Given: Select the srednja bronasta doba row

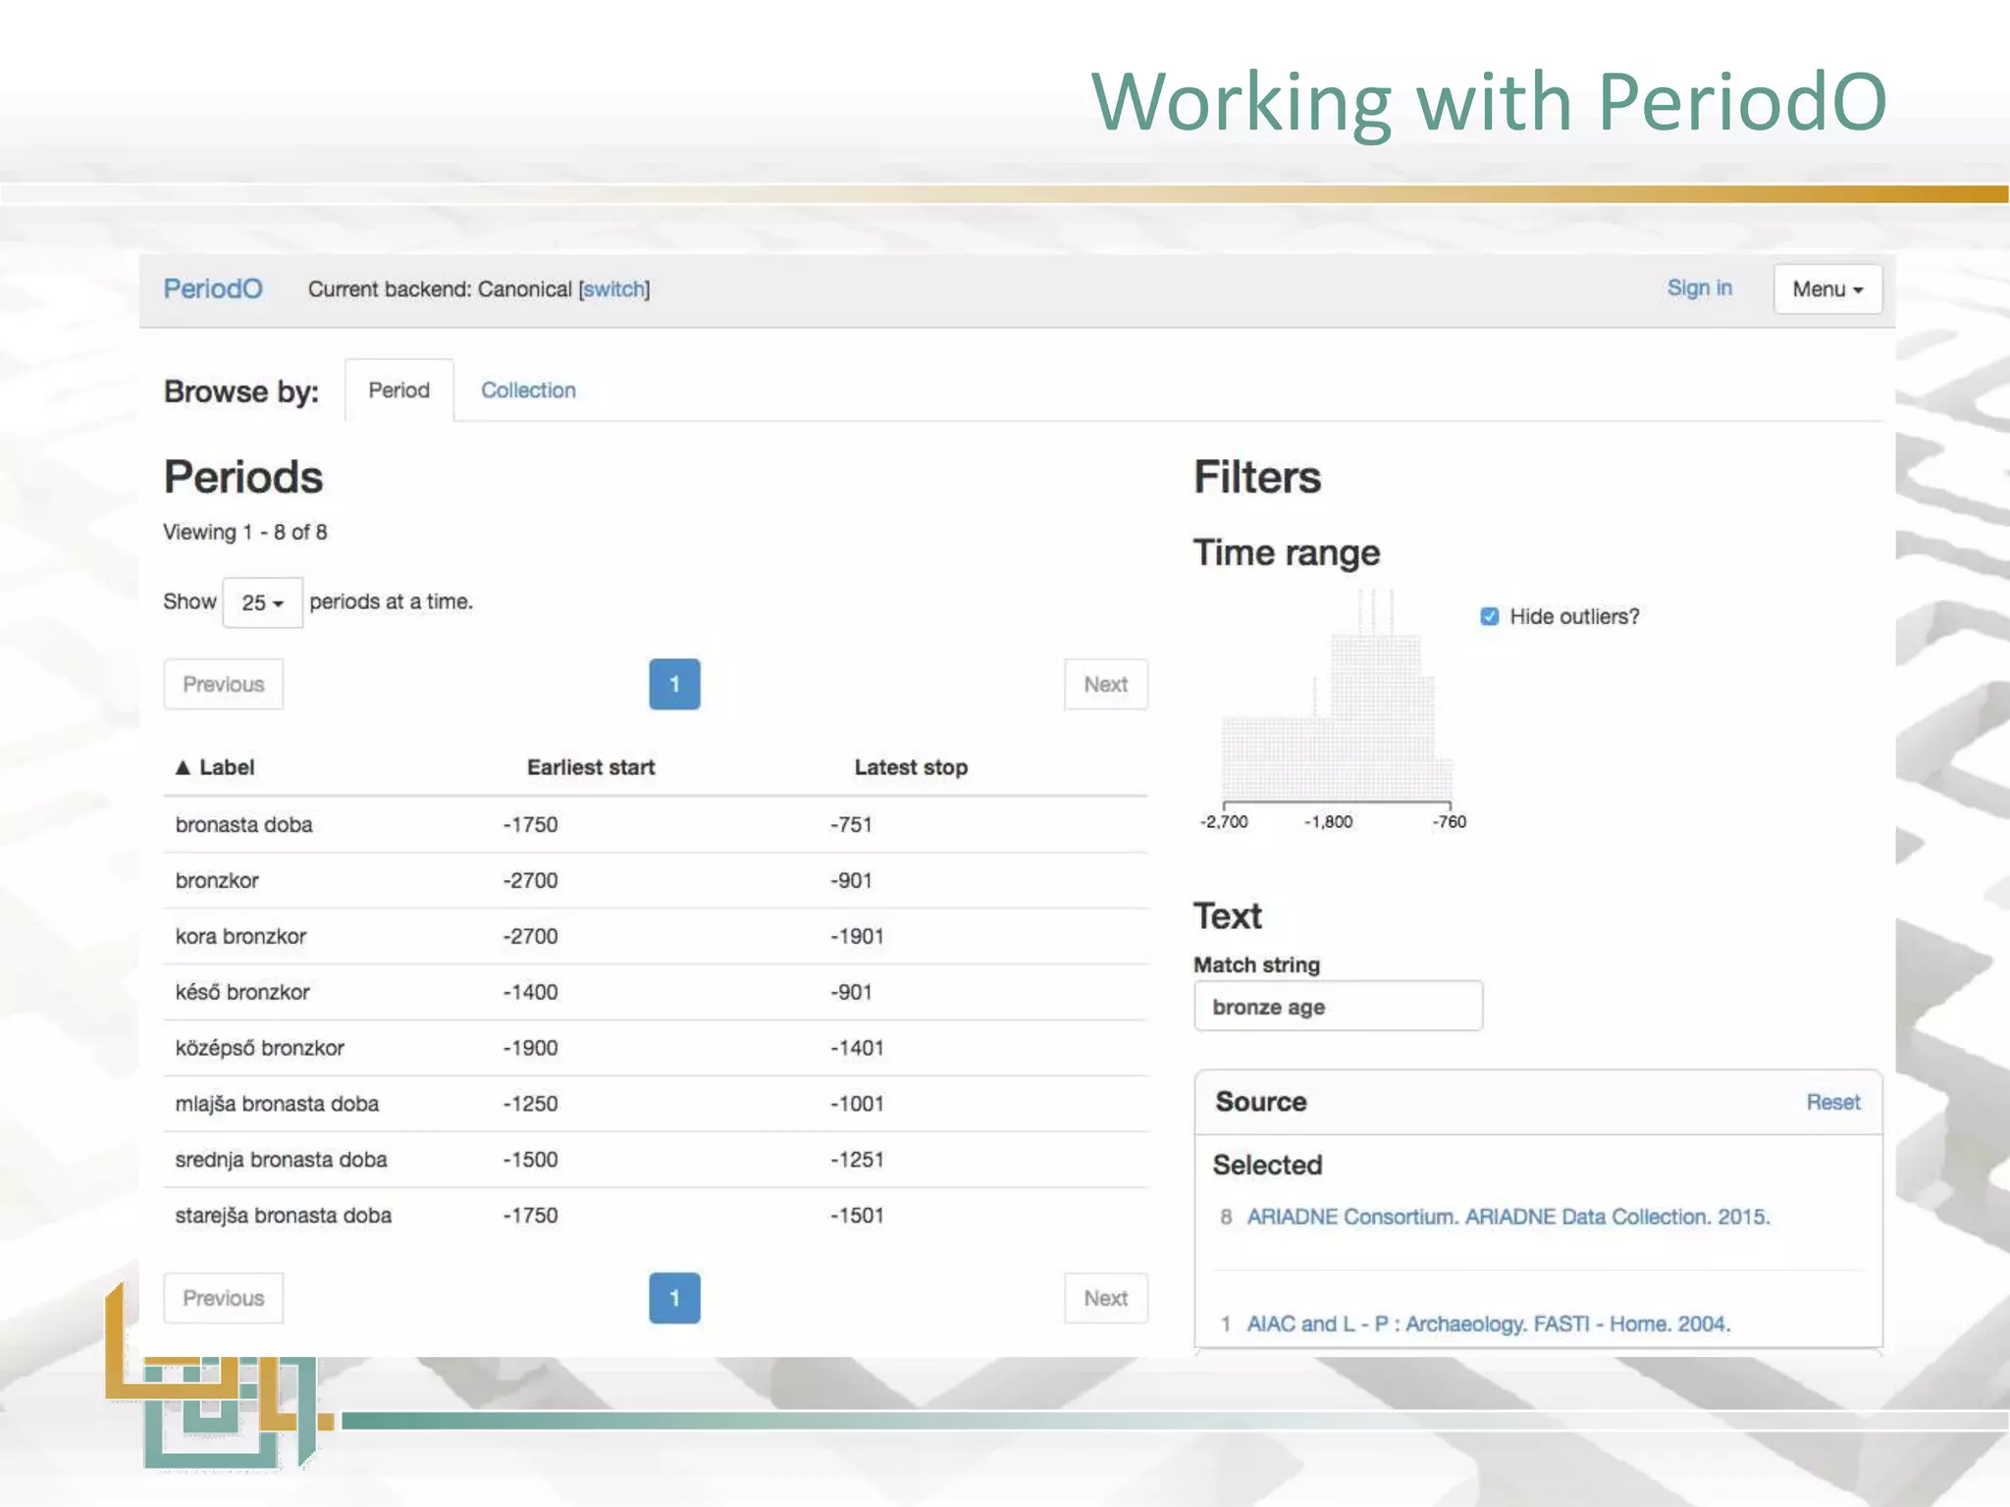Looking at the screenshot, I should [656, 1160].
